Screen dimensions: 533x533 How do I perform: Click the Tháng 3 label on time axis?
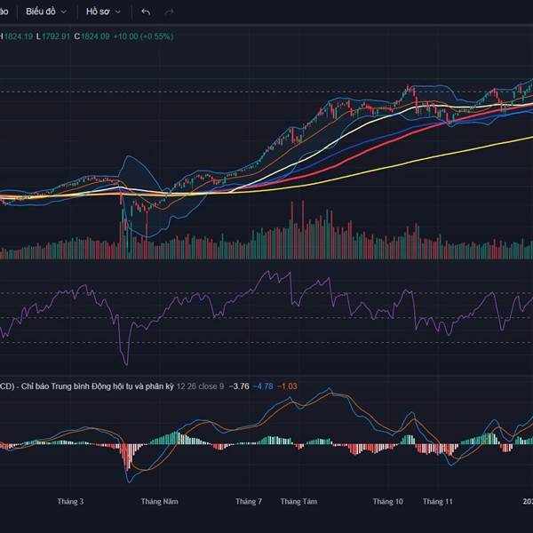point(70,501)
